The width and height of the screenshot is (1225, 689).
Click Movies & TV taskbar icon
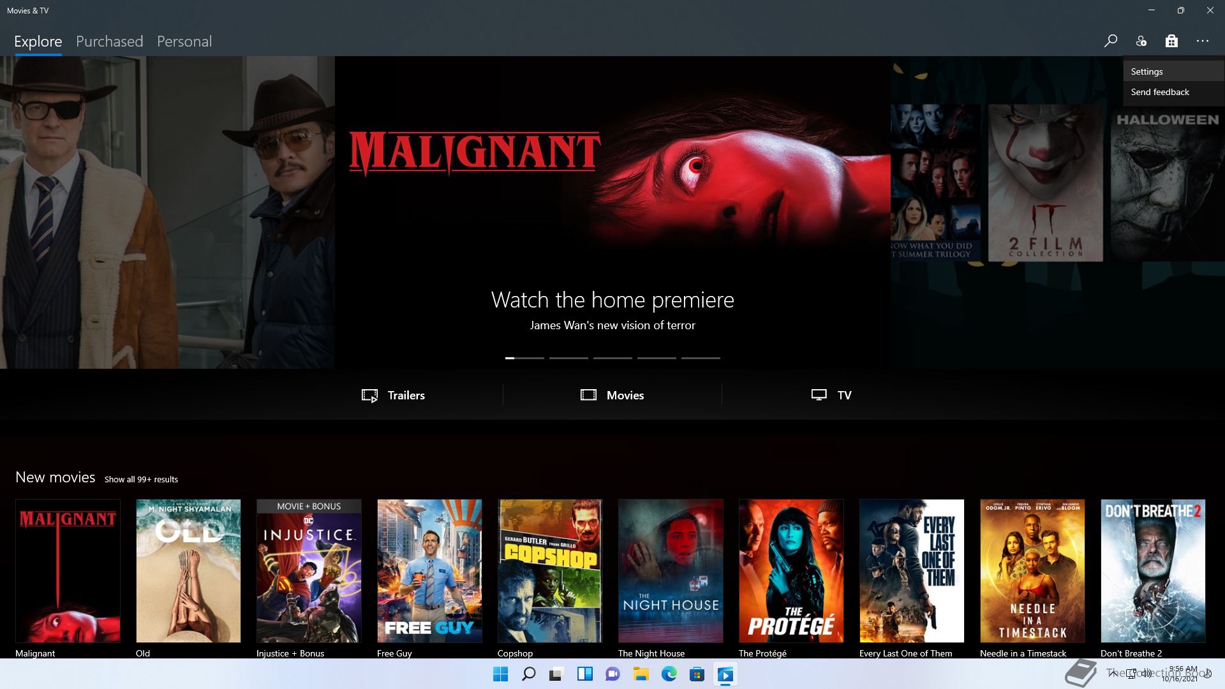pos(725,674)
